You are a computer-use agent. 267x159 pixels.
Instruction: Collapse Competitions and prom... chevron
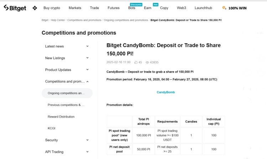[x=87, y=81]
